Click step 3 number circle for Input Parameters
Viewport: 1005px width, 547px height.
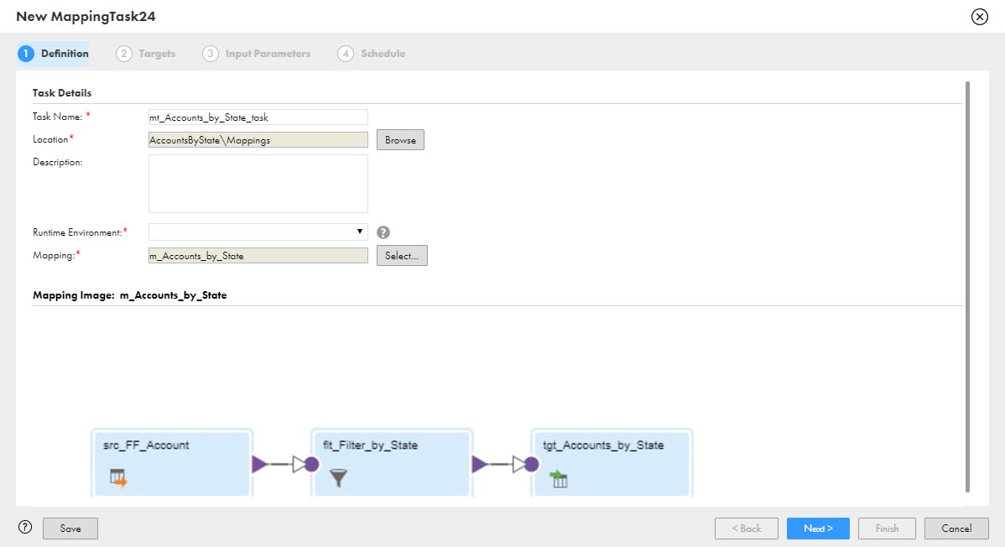(x=211, y=54)
